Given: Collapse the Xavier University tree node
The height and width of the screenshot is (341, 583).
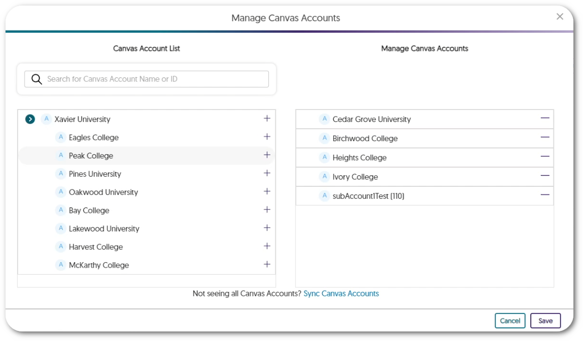Looking at the screenshot, I should click(x=30, y=119).
